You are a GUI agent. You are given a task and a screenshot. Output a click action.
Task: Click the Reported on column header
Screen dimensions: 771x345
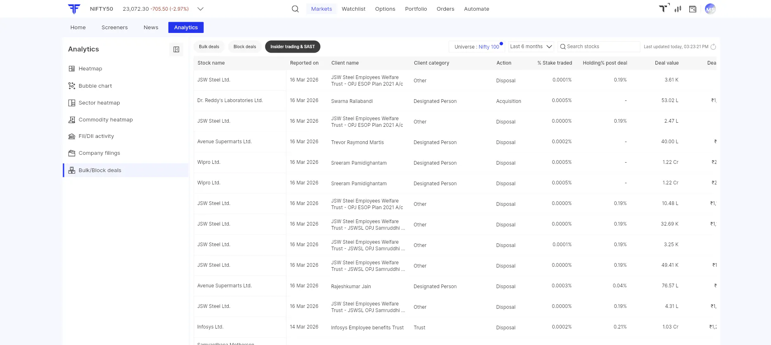point(304,63)
